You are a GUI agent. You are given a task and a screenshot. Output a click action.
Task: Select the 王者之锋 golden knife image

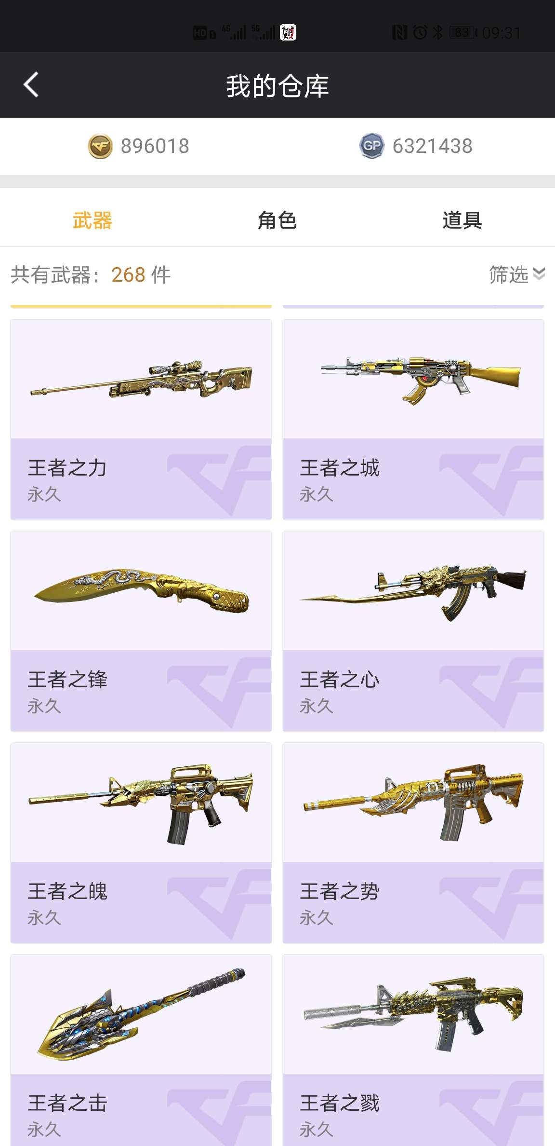141,591
